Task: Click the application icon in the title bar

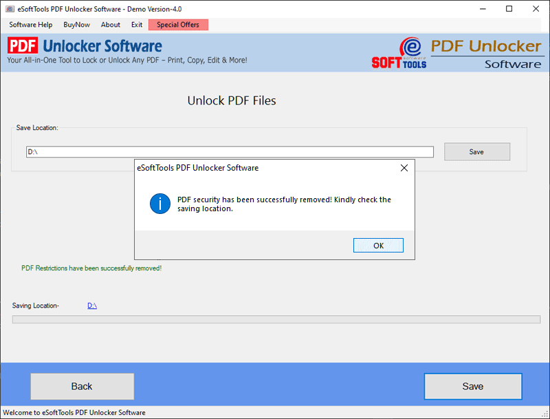Action: point(10,8)
